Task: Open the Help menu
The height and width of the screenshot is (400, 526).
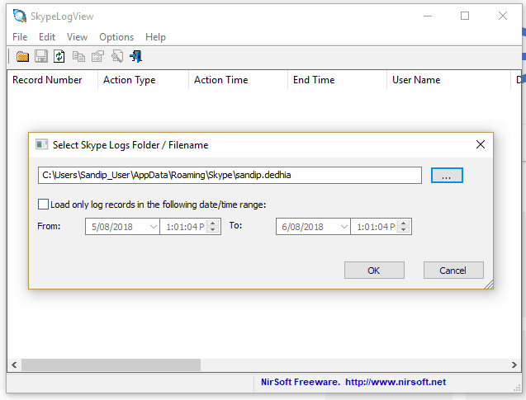Action: coord(155,37)
